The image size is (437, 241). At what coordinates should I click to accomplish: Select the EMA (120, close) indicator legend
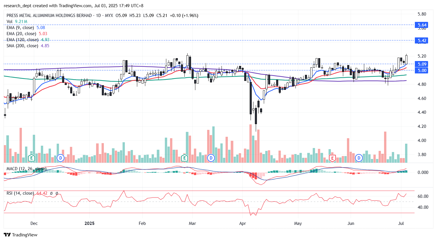coord(28,40)
